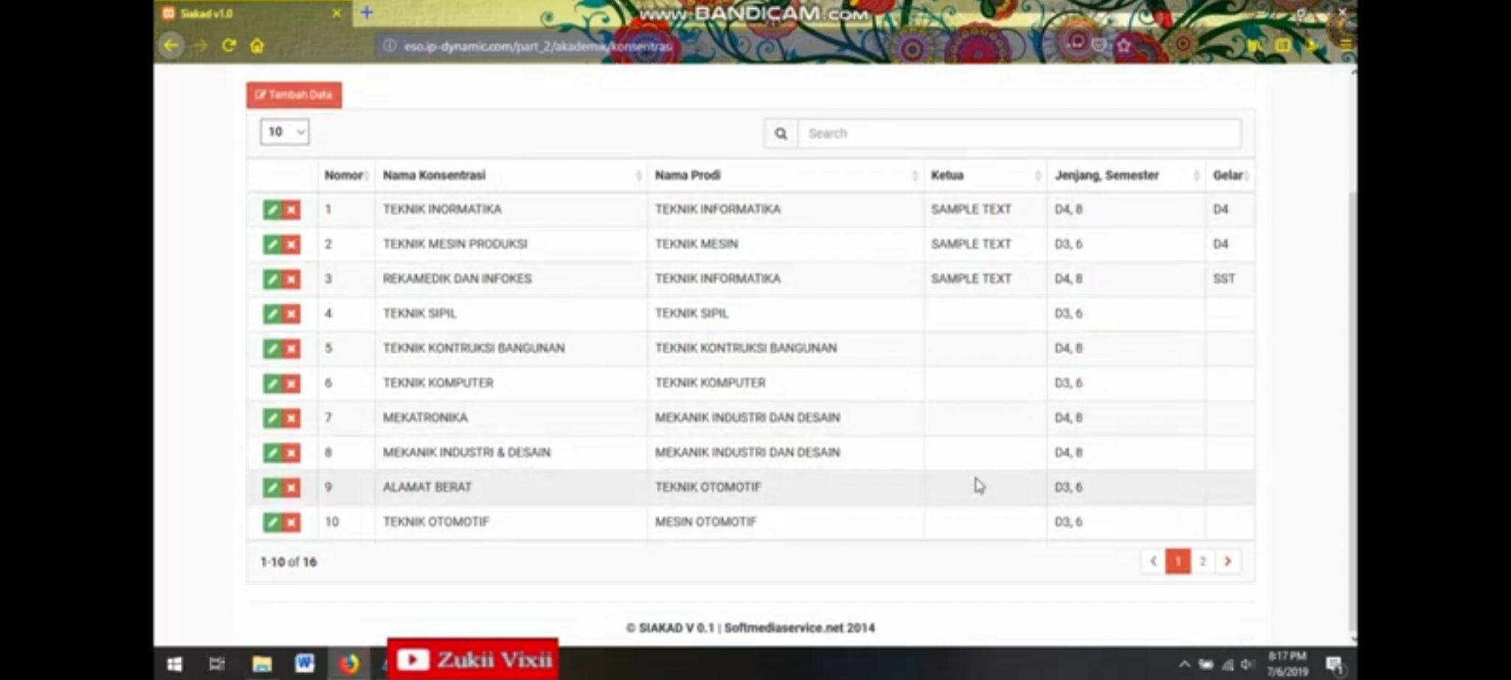Screen dimensions: 1511x680
Task: Click the red delete icon for MEKATRONIKA
Action: click(x=291, y=418)
